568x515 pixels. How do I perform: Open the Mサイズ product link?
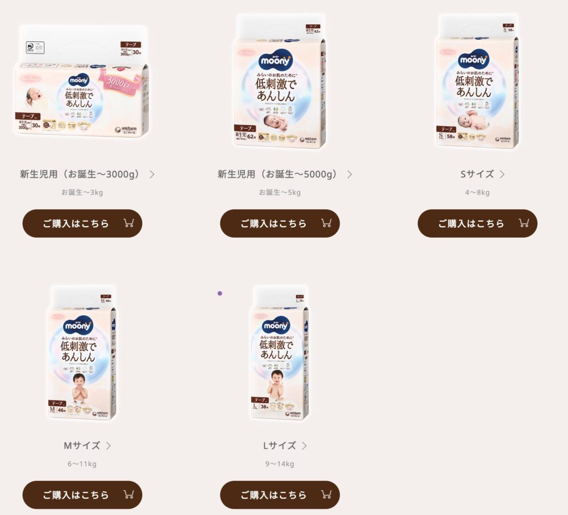(x=82, y=446)
